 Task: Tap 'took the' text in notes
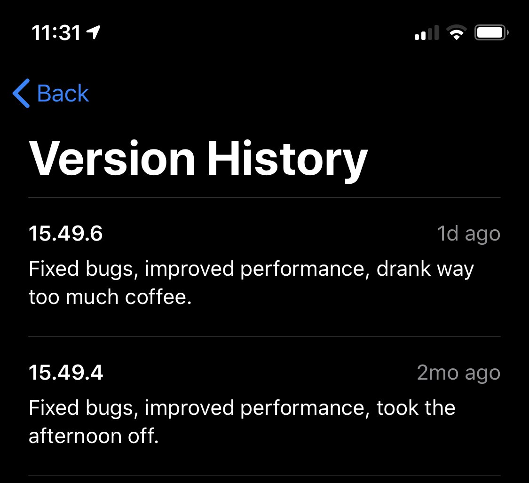click(416, 408)
